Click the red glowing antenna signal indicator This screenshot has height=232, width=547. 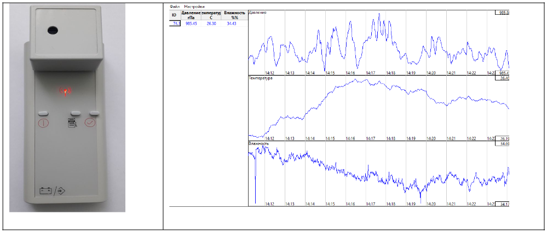pyautogui.click(x=65, y=90)
